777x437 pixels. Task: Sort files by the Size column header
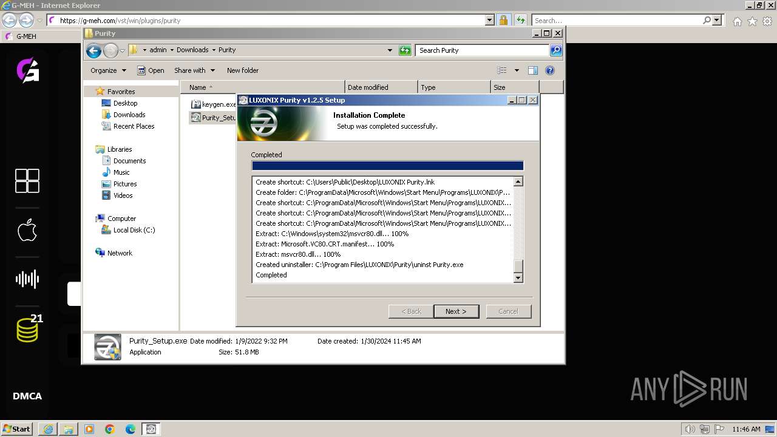[x=515, y=87]
